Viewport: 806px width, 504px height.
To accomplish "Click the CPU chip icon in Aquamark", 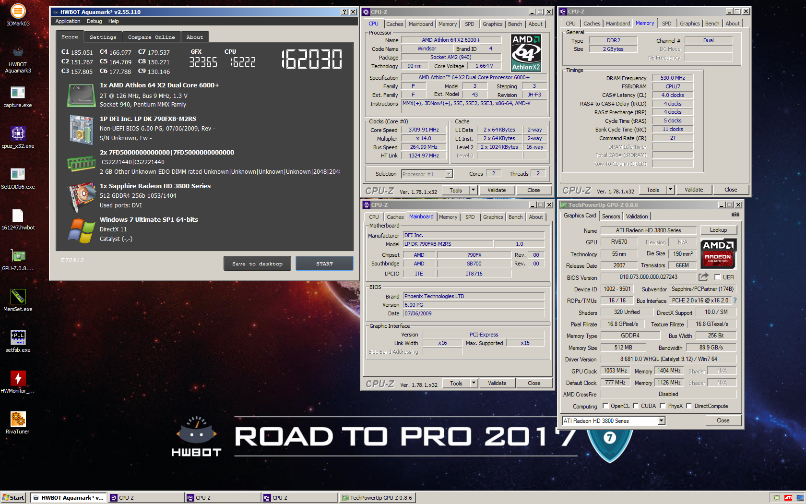I will tap(81, 95).
